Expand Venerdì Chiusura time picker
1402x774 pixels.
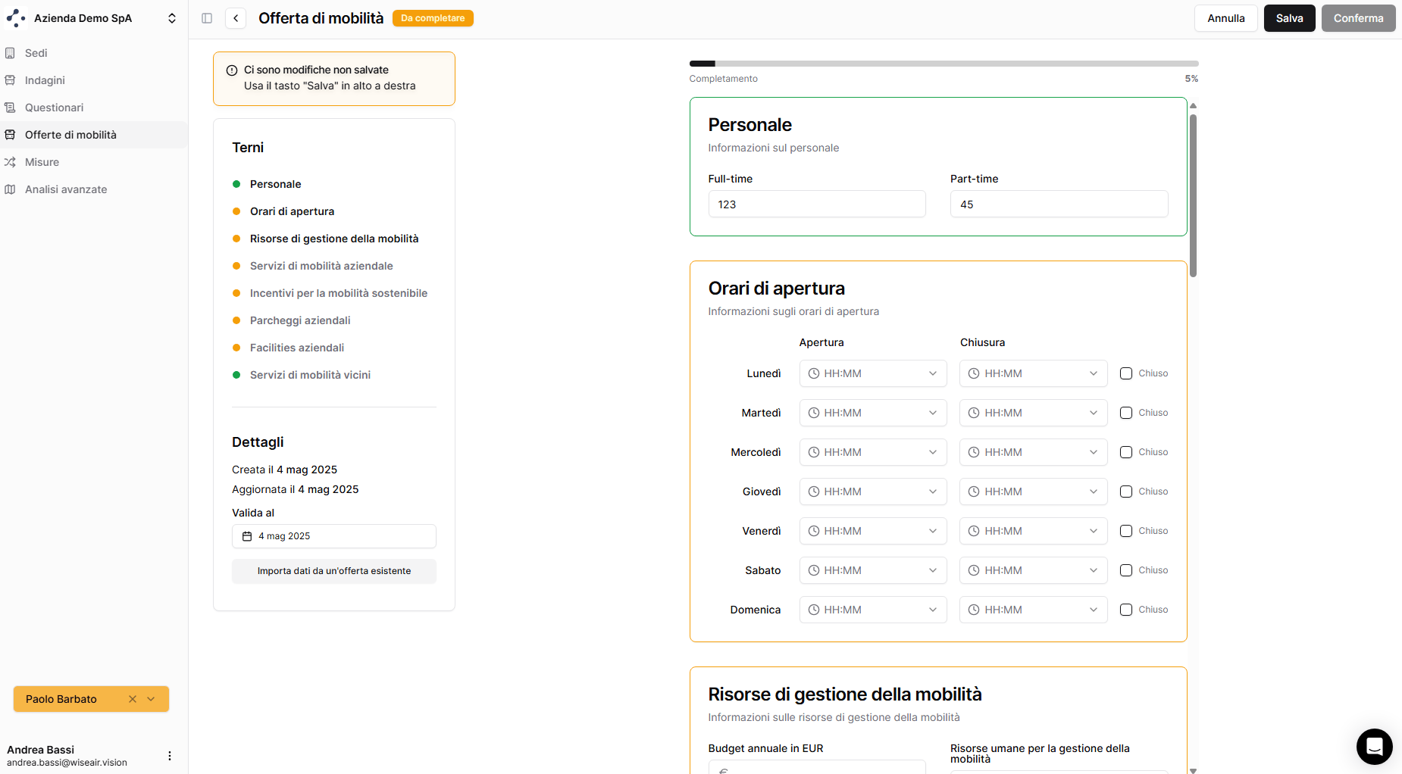1034,531
